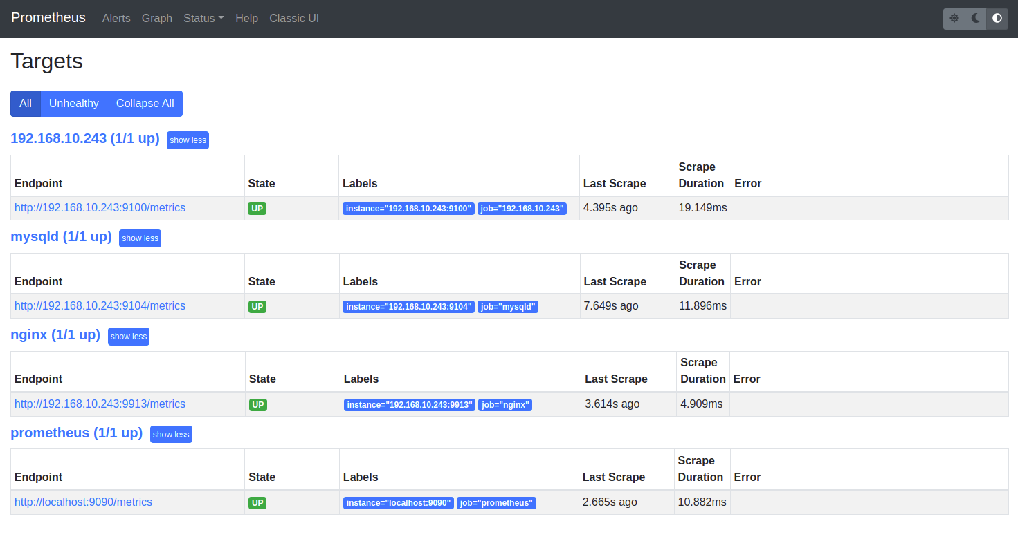
Task: Click the Prometheus brand title
Action: point(48,18)
